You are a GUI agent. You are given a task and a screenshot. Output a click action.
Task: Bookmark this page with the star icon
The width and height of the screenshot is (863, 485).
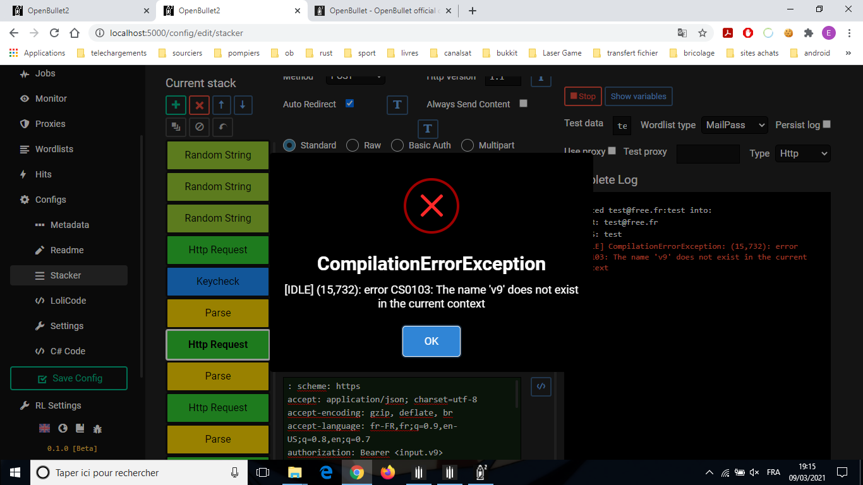[x=703, y=33]
